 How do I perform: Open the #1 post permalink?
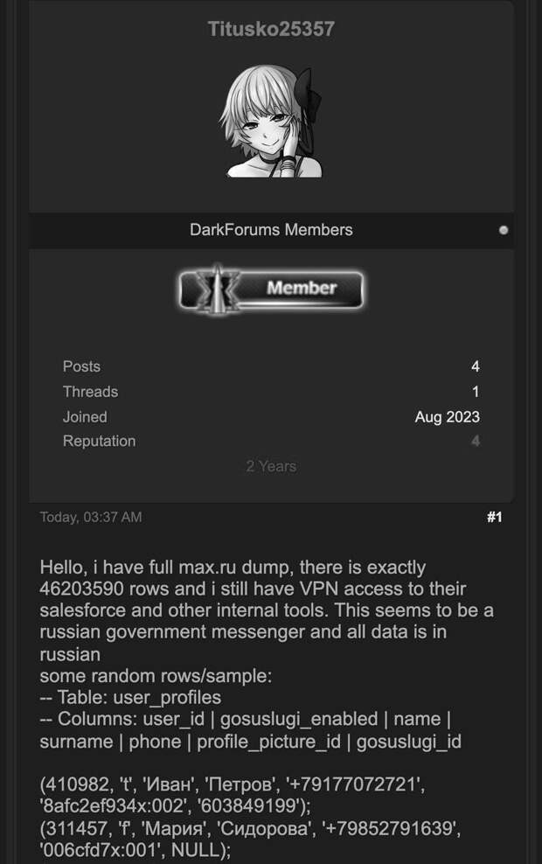tap(494, 518)
